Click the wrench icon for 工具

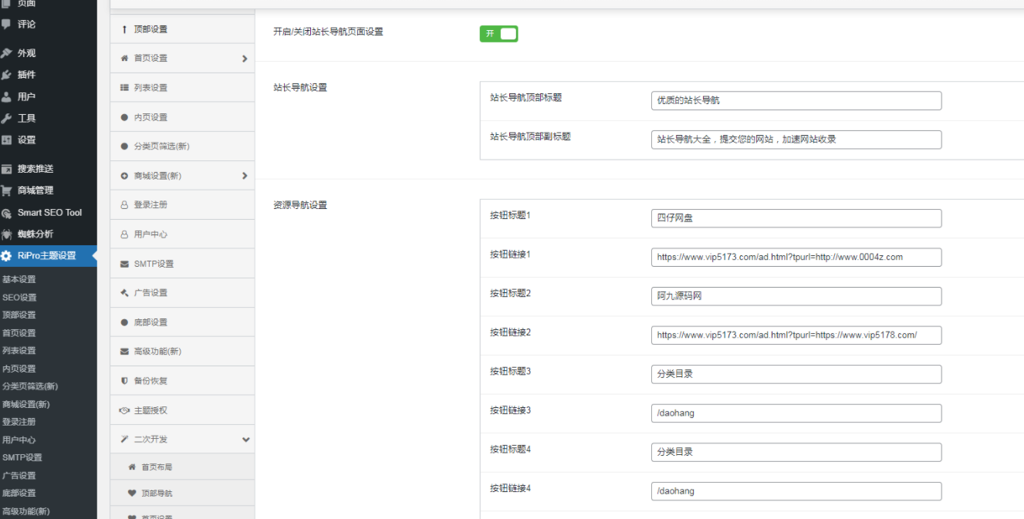[7, 119]
